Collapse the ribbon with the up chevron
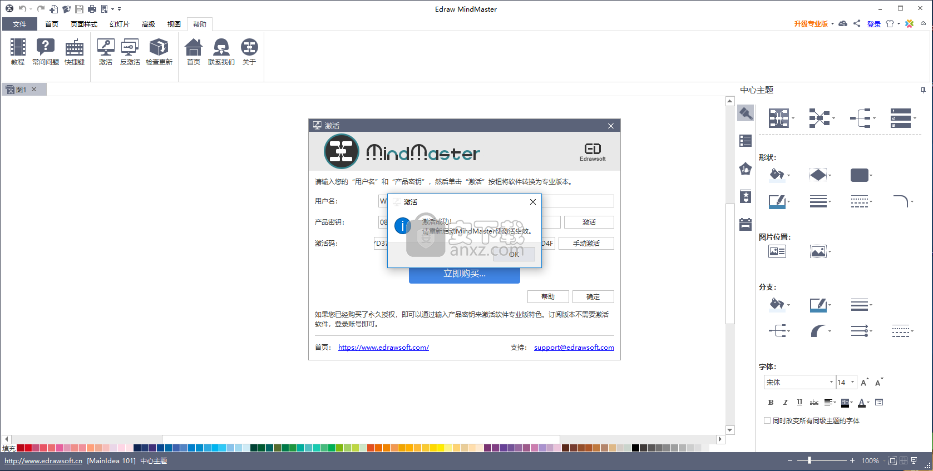The image size is (933, 471). tap(924, 23)
